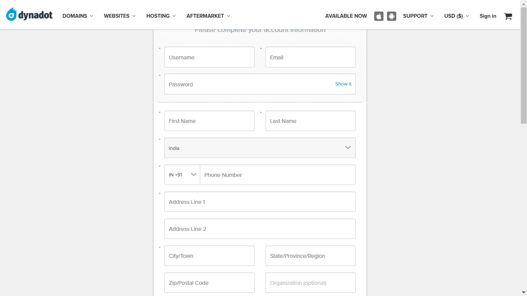Open the Support menu
This screenshot has height=296, width=527.
tap(418, 16)
